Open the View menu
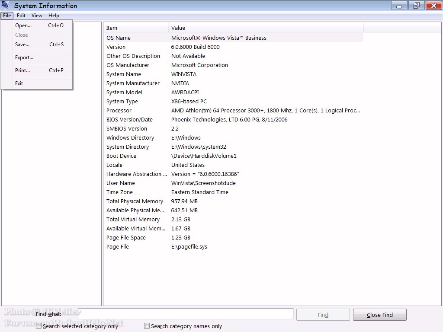 click(37, 16)
